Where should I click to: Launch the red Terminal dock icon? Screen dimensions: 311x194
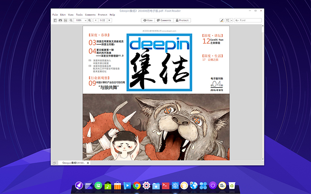pos(165,186)
